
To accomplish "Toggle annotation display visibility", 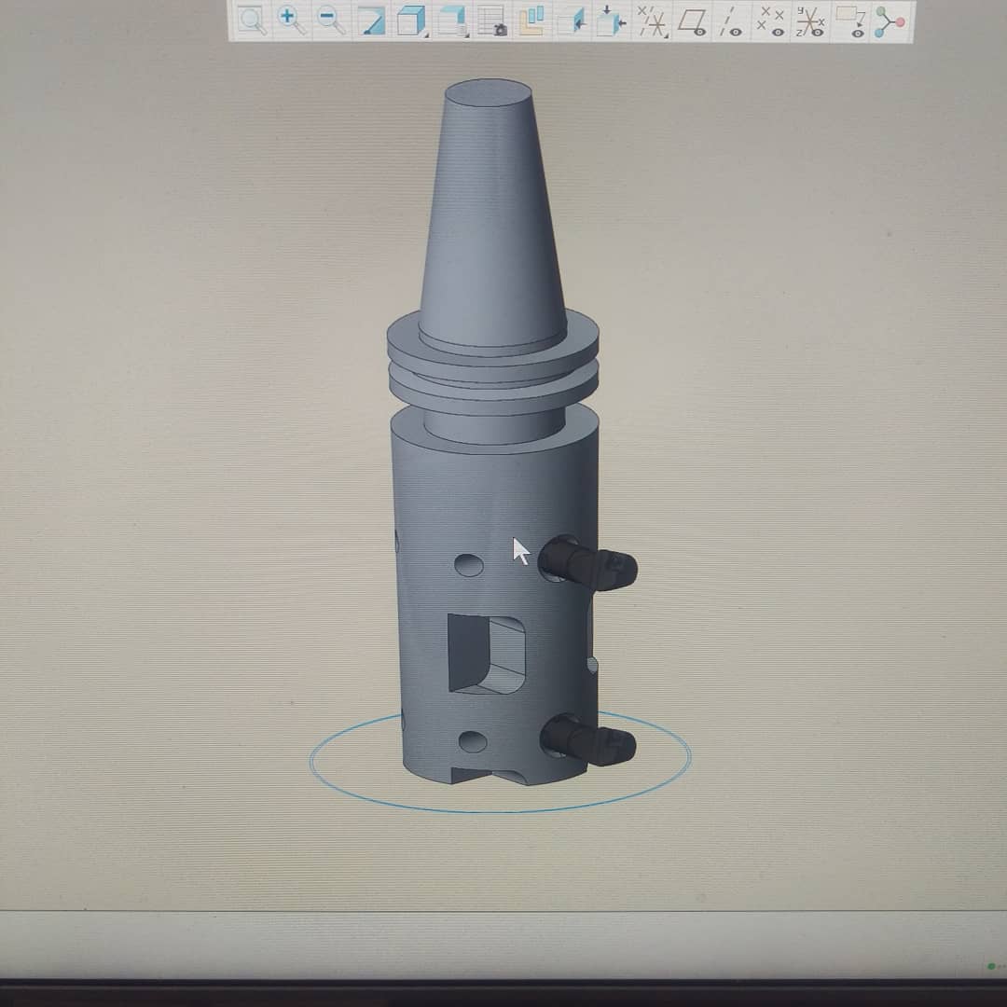I will coord(850,21).
